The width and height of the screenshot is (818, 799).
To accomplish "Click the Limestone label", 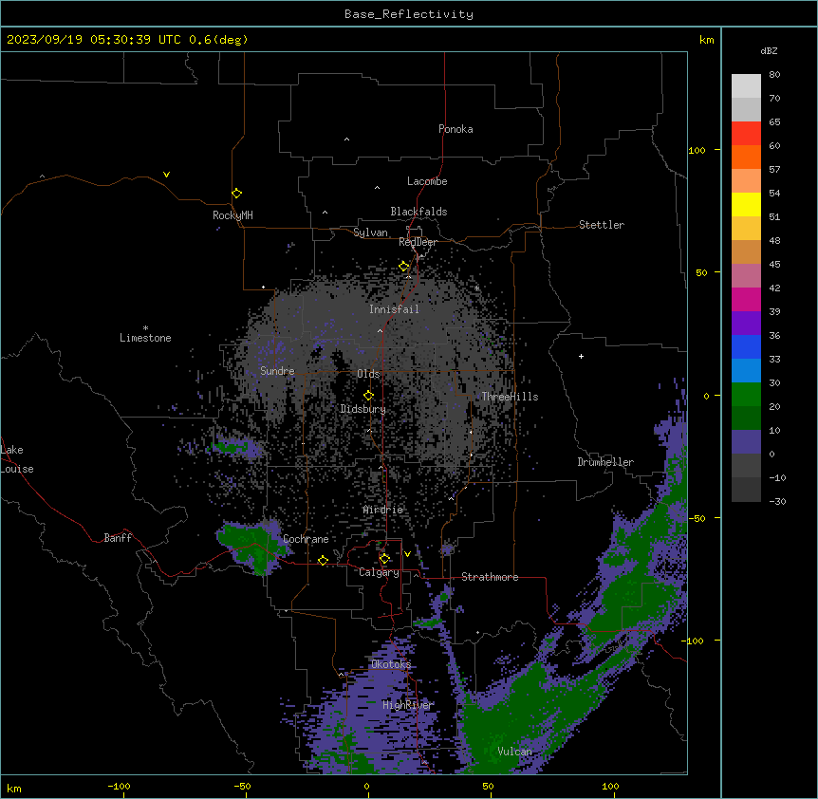I will click(145, 338).
